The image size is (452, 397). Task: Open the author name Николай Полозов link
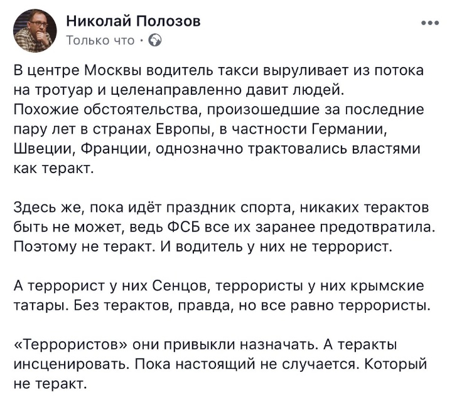click(134, 22)
